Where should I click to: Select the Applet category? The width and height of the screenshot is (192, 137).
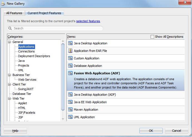coord(23,103)
